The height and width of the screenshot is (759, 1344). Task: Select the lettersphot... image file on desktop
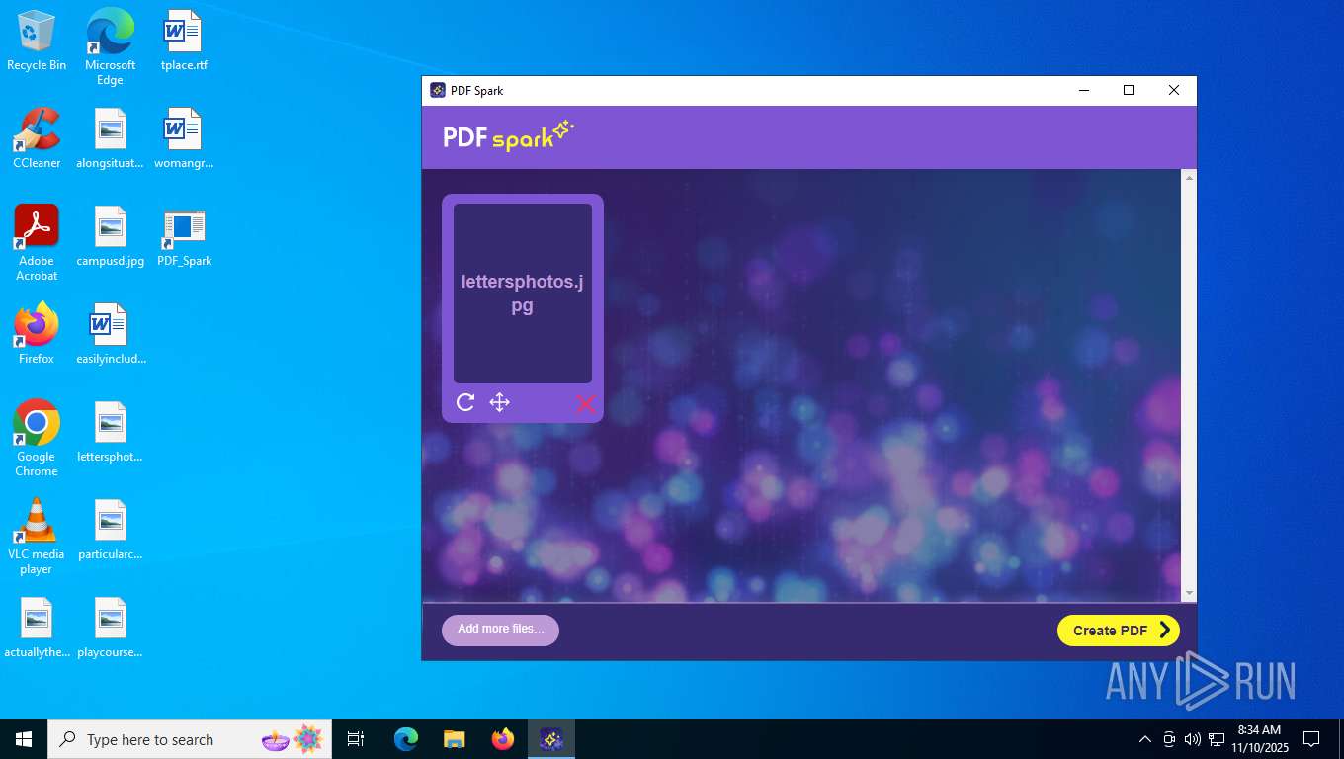tap(110, 432)
